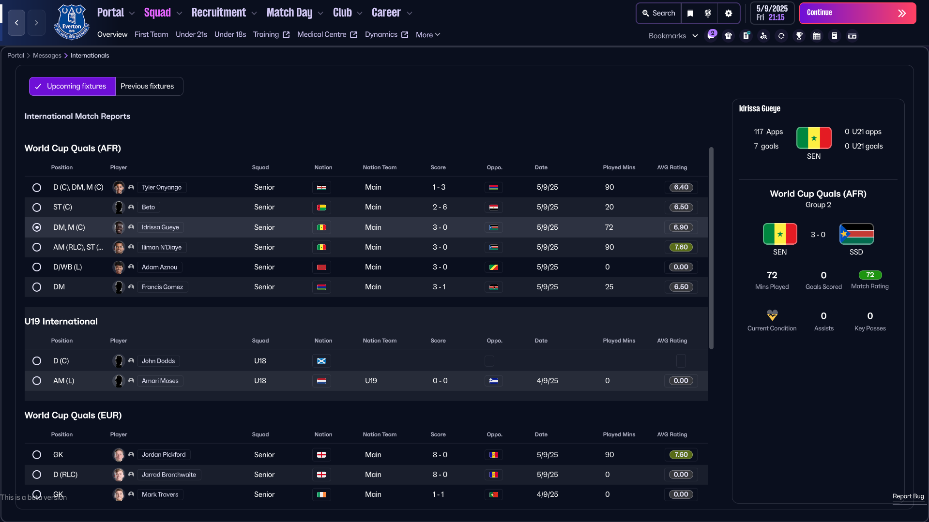The height and width of the screenshot is (522, 929).
Task: Click the Continue button
Action: click(x=857, y=13)
